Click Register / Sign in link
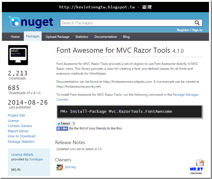Screen dimensions: 212x179 pos(190,30)
